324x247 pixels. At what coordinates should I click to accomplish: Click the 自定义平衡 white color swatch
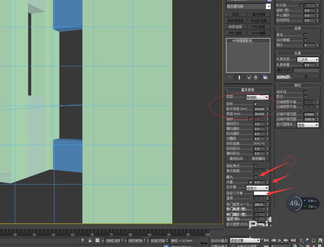click(x=261, y=193)
